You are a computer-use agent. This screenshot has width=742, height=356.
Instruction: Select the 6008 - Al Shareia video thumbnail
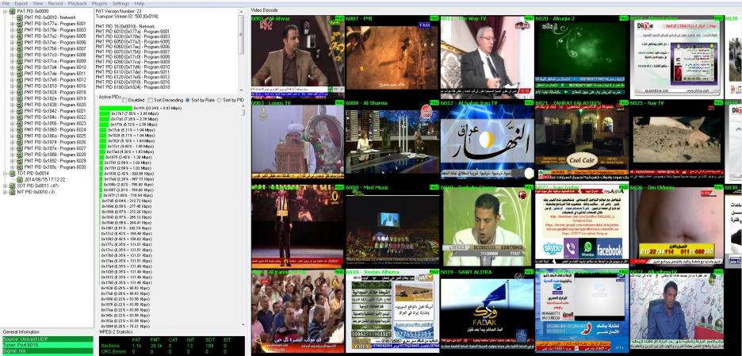(x=392, y=142)
